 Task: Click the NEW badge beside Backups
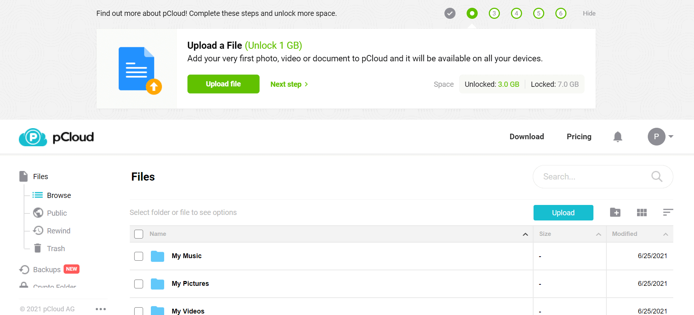pyautogui.click(x=71, y=269)
